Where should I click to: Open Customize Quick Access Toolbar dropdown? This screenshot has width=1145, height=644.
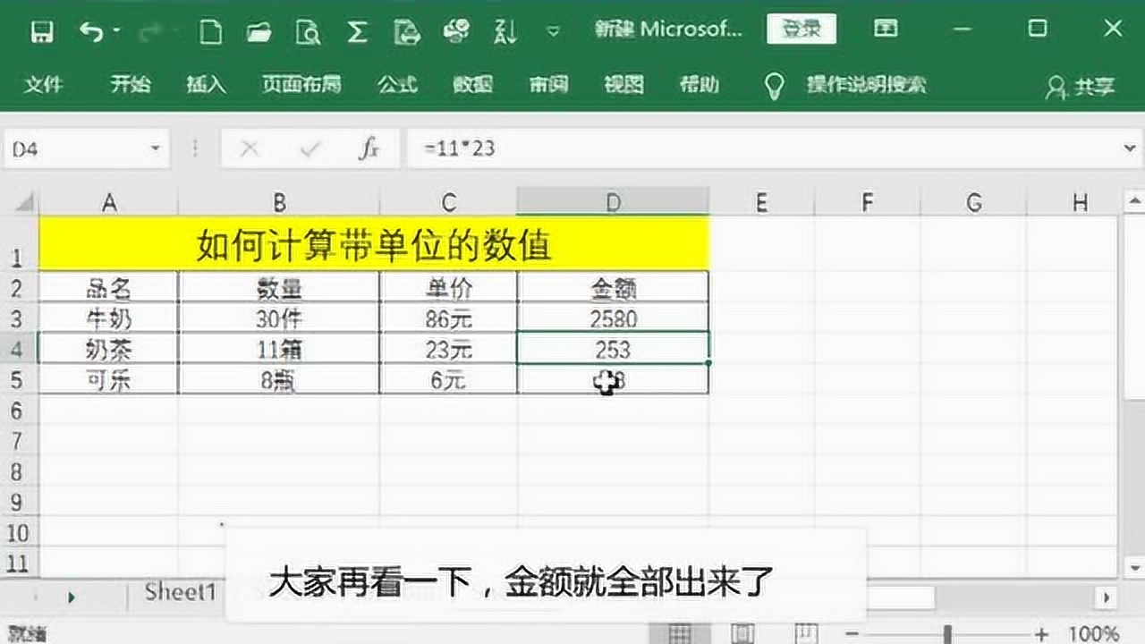(553, 32)
